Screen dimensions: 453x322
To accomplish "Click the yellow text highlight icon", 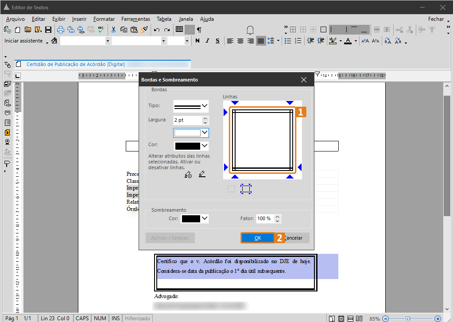I will click(333, 41).
